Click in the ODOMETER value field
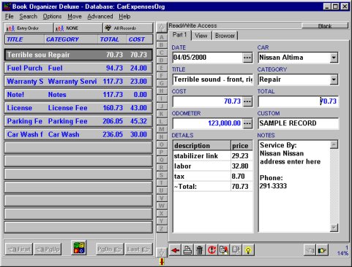352x267 pixels. pos(208,123)
